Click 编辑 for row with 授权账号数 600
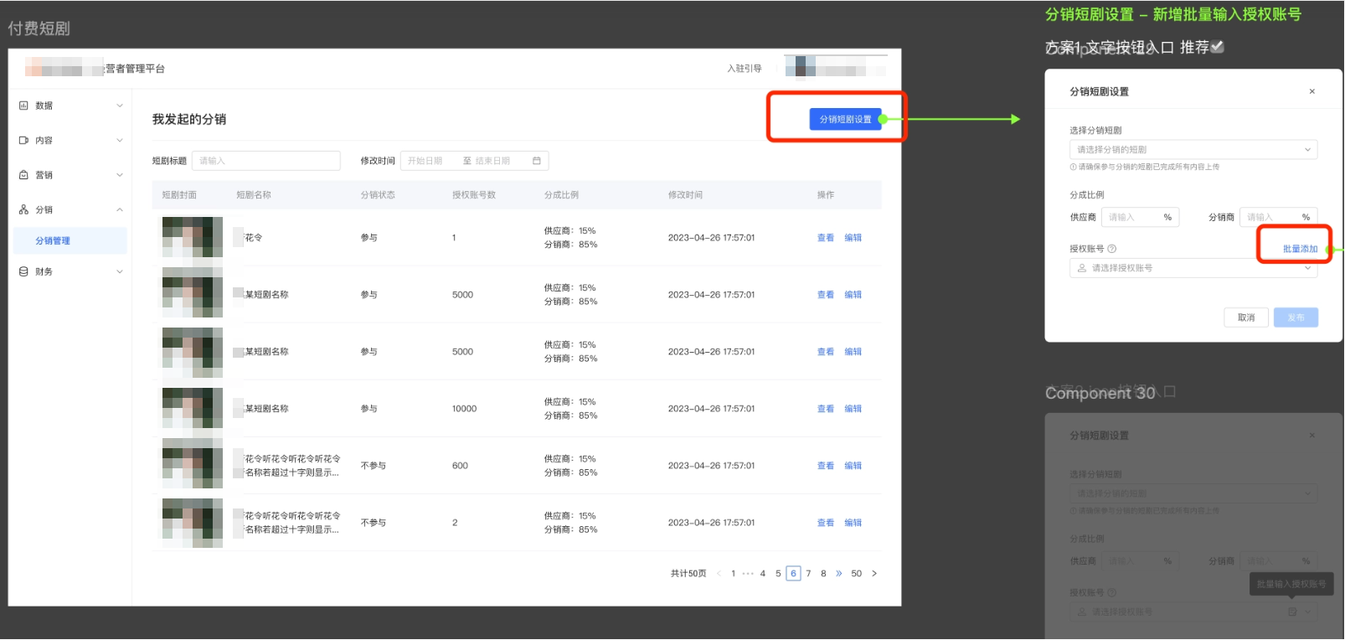Screen dimensions: 1345x640 [853, 466]
